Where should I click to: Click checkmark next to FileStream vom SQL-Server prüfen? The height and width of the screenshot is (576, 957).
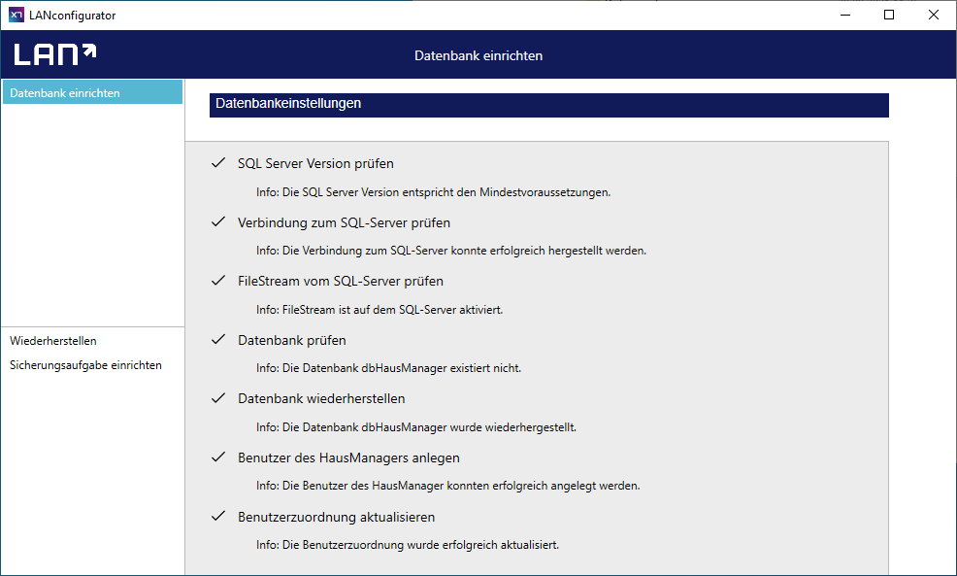(x=218, y=281)
